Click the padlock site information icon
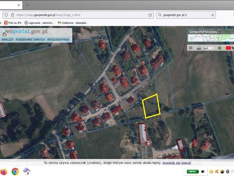 [x=12, y=15]
